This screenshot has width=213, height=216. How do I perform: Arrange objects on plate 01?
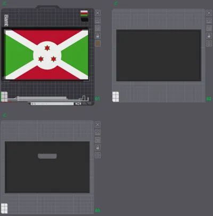tap(97, 28)
